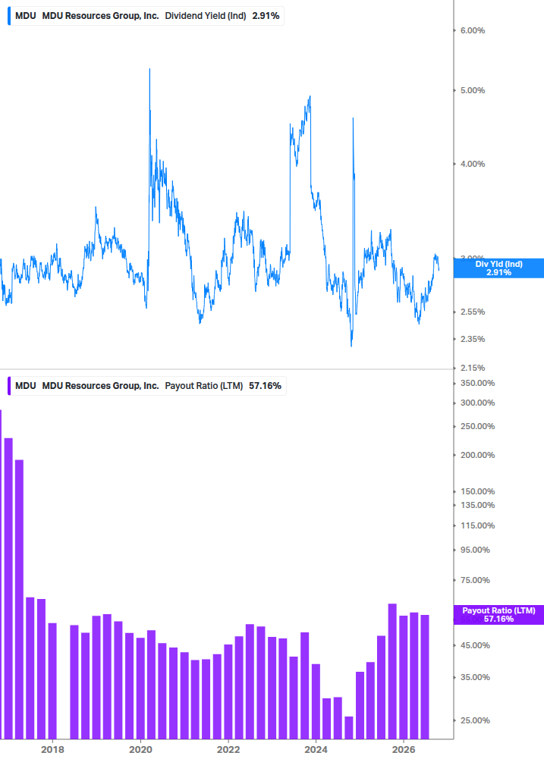Screen dimensions: 544x762
Task: Click the highest spike of the dividend yield line
Action: tap(149, 71)
